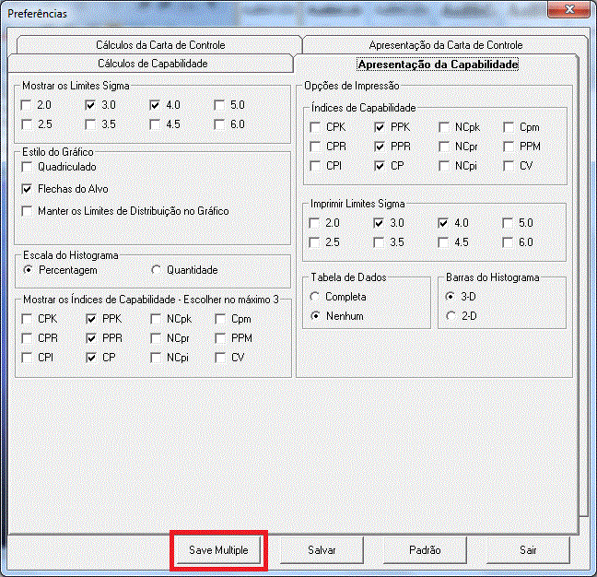Close the Preferências window
This screenshot has height=577, width=597.
pyautogui.click(x=569, y=9)
